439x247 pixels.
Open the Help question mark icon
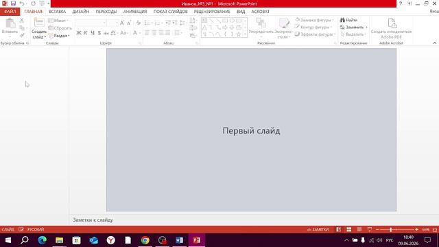(401, 3)
